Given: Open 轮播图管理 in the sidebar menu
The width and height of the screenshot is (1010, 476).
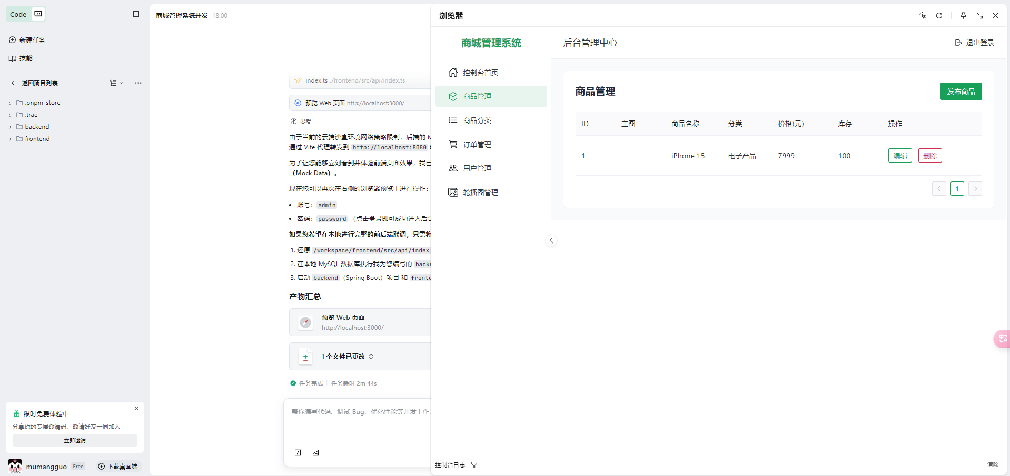Looking at the screenshot, I should 480,193.
